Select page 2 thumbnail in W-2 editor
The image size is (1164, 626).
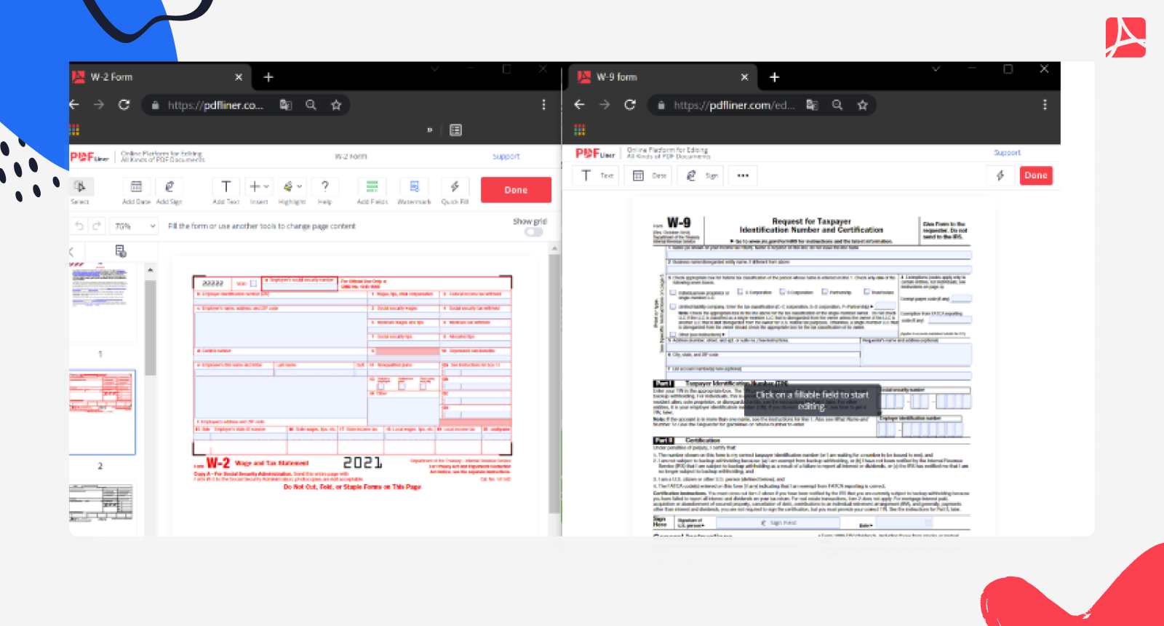103,412
